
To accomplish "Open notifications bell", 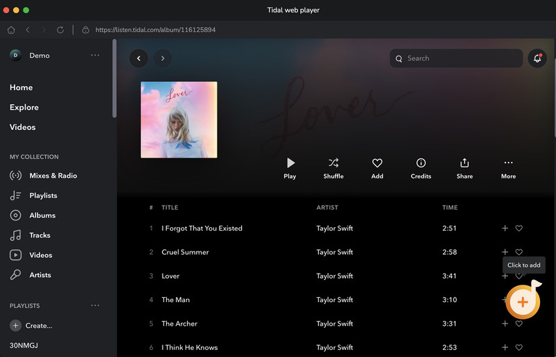I will (537, 58).
